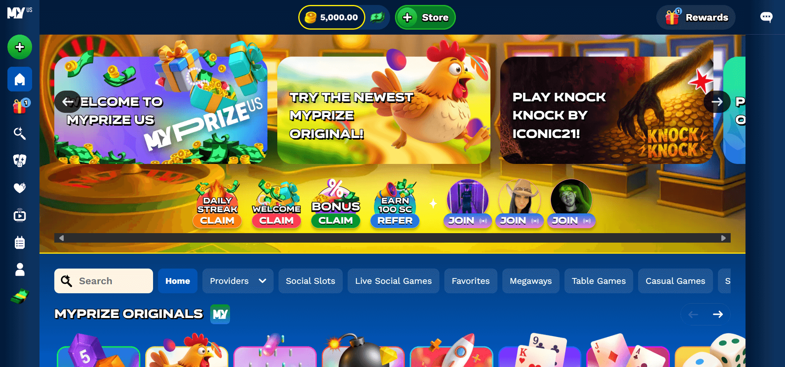Click the gift rewards sidebar icon
785x367 pixels.
[x=20, y=106]
